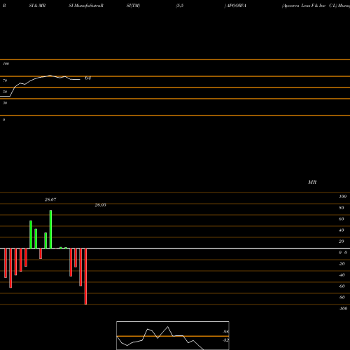Click the "98" label in the mini chart
The image size is (350, 350).
(x=225, y=332)
